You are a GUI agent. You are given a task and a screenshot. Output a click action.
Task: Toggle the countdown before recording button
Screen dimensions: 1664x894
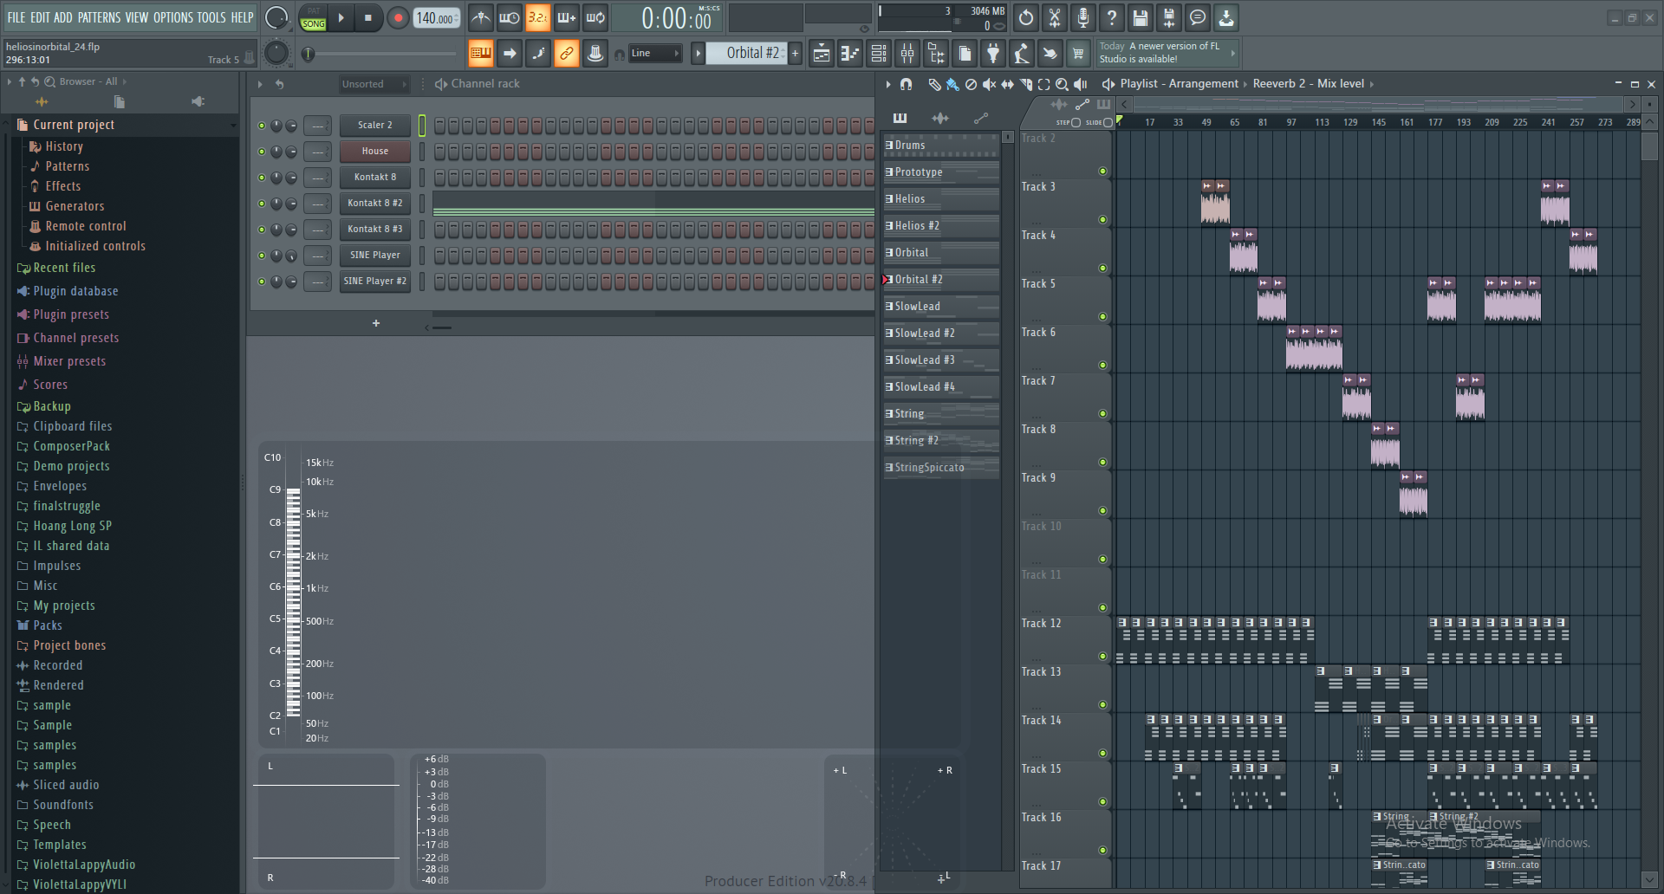[x=538, y=17]
